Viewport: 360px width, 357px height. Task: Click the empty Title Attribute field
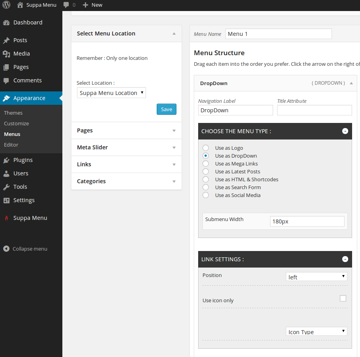coord(314,110)
